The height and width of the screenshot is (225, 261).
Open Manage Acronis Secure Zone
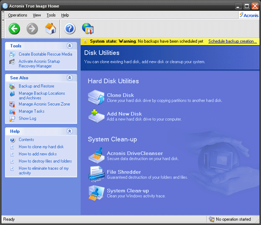tap(44, 104)
